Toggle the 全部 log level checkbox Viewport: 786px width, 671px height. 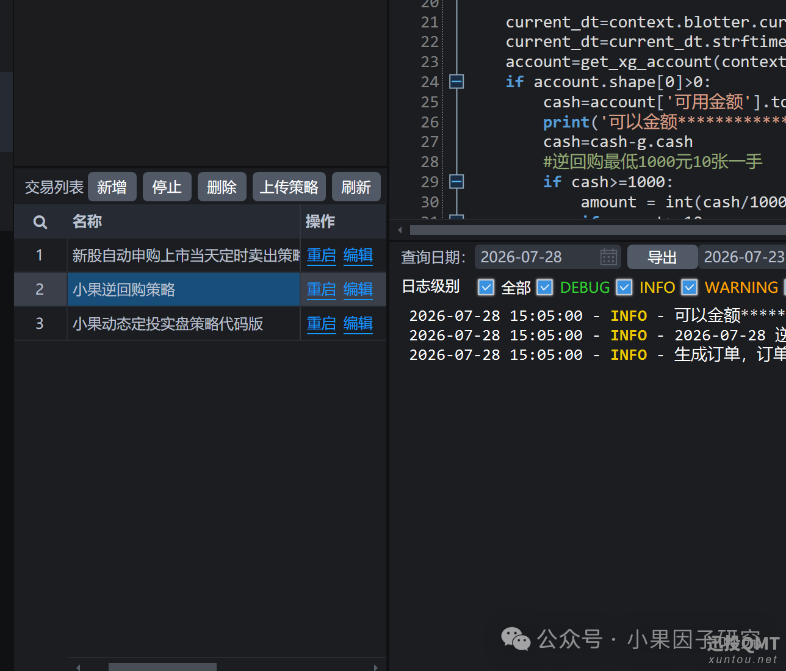click(x=486, y=287)
